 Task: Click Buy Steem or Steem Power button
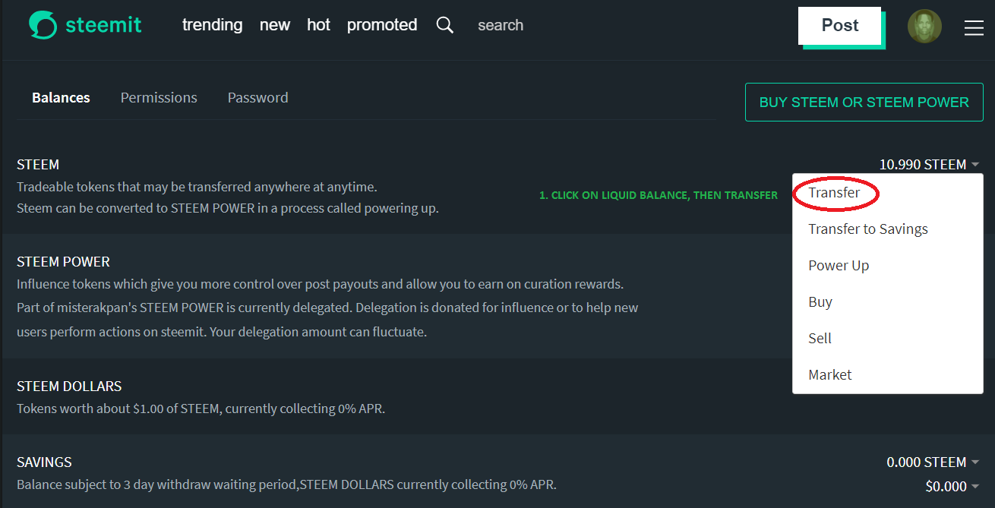pyautogui.click(x=864, y=102)
